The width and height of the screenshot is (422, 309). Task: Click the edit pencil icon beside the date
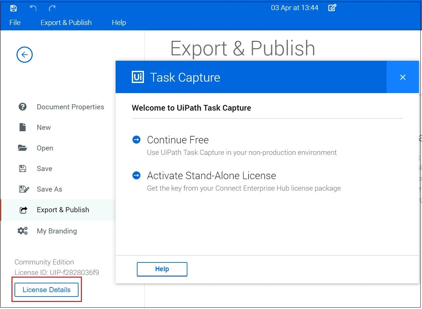pos(332,8)
